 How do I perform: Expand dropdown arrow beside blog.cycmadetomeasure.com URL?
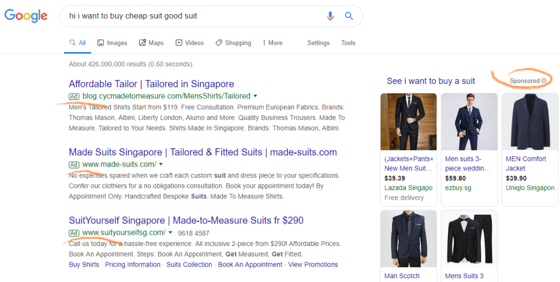pos(255,96)
